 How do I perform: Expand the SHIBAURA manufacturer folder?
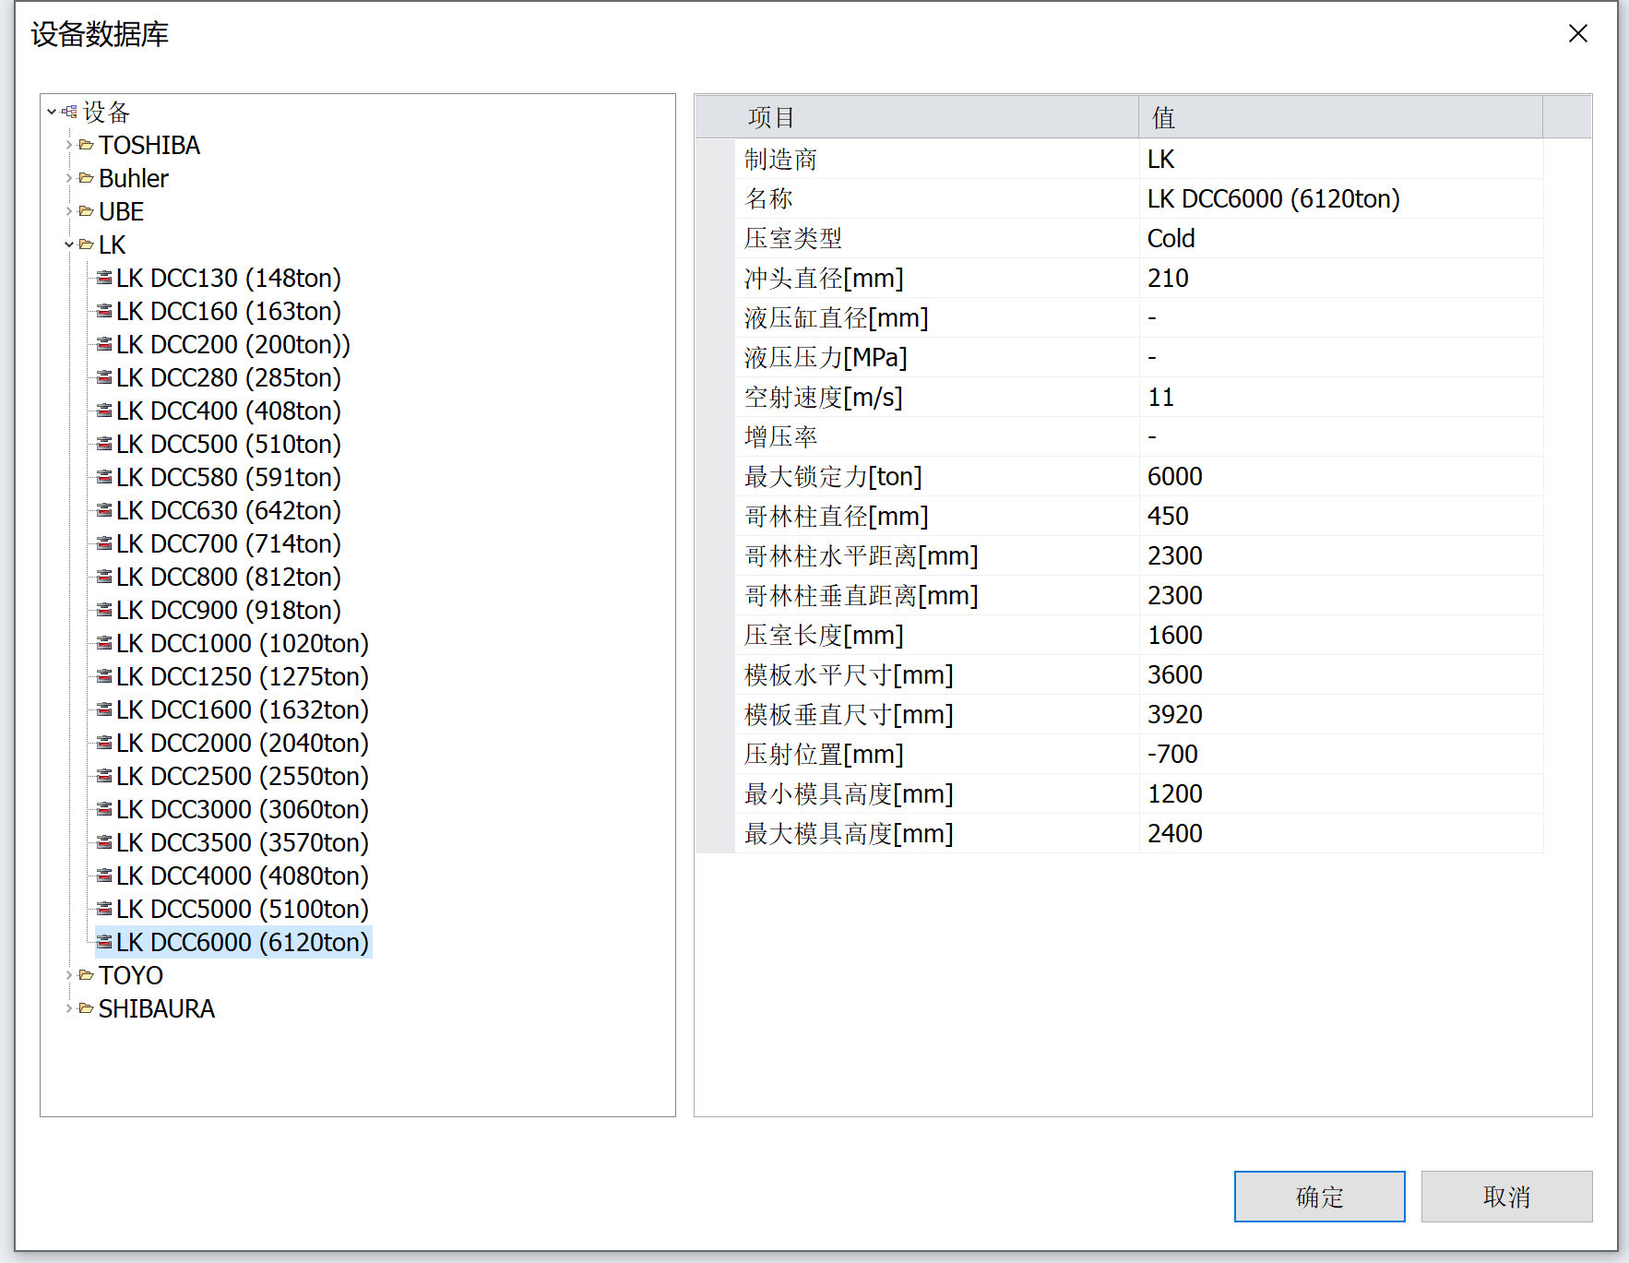(x=69, y=1008)
